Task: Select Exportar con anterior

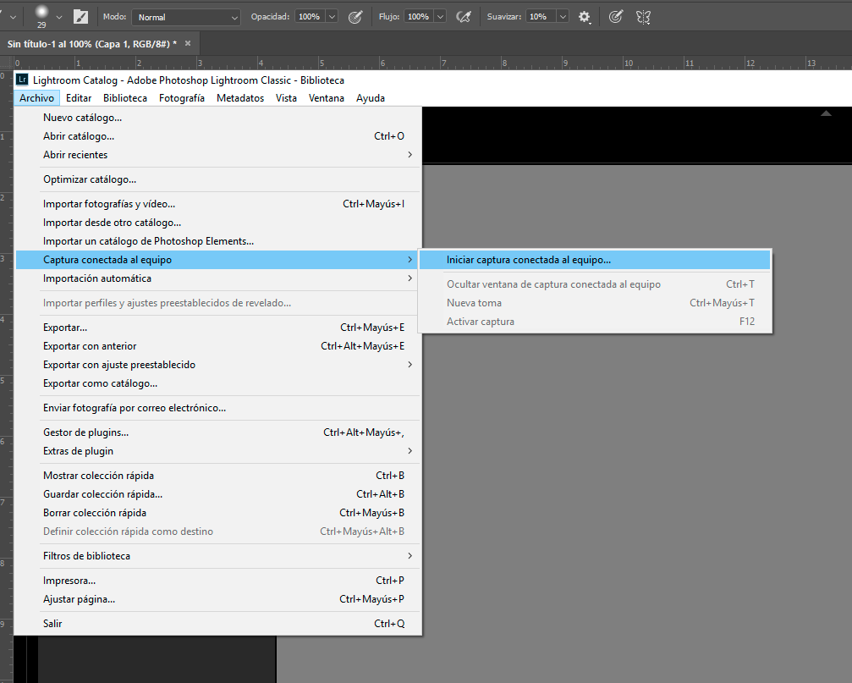Action: coord(218,345)
